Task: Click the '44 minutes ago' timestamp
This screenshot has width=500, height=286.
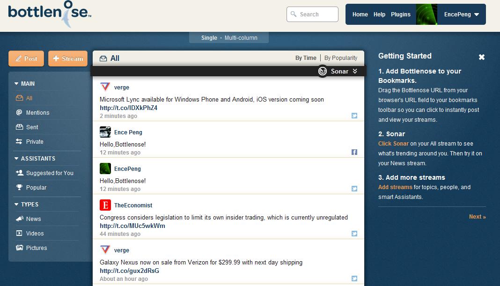Action: point(120,234)
